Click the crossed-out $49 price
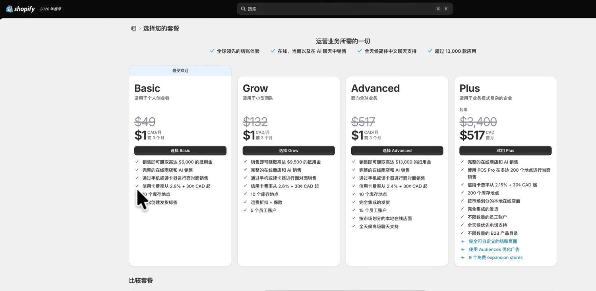 145,121
